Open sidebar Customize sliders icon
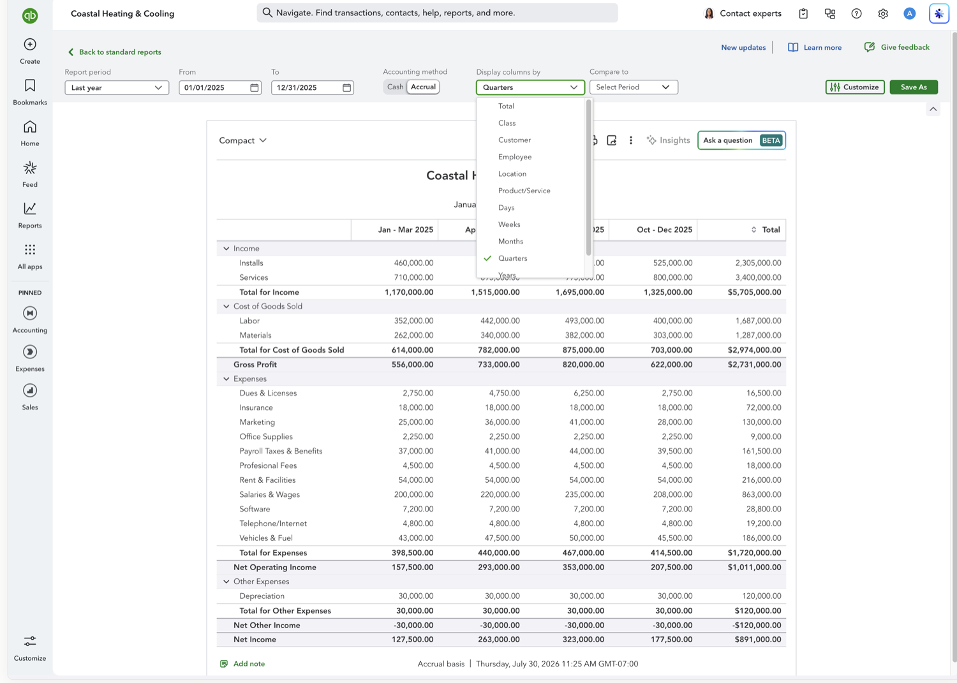Viewport: 957px width, 683px height. click(x=30, y=641)
